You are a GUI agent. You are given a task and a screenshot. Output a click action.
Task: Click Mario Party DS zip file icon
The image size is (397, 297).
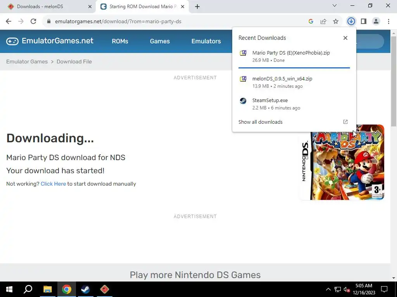[243, 53]
